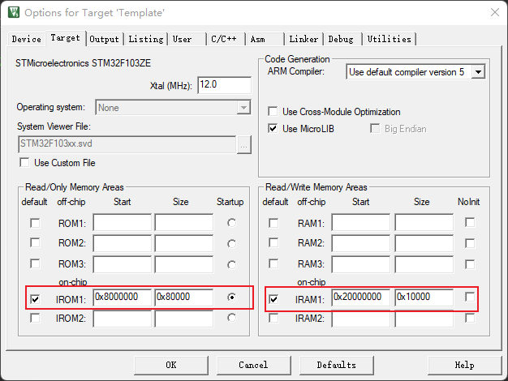Select the Linker tab
Viewport: 508px width, 381px height.
click(304, 39)
